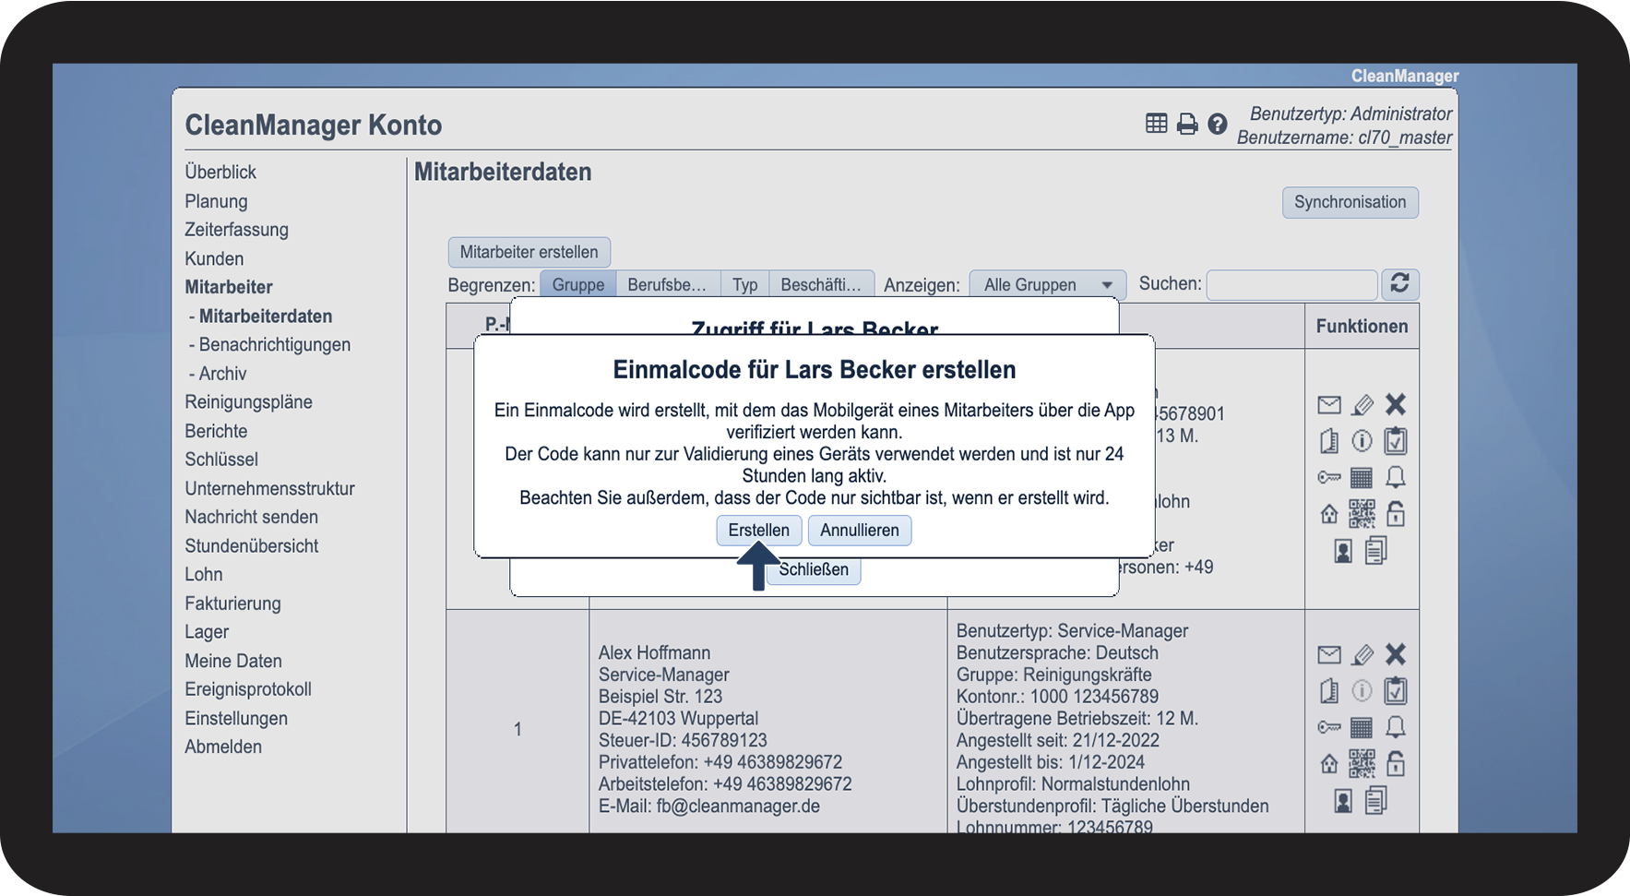Viewport: 1630px width, 896px height.
Task: Delete Alex Hoffmann with the X icon
Action: click(1396, 654)
